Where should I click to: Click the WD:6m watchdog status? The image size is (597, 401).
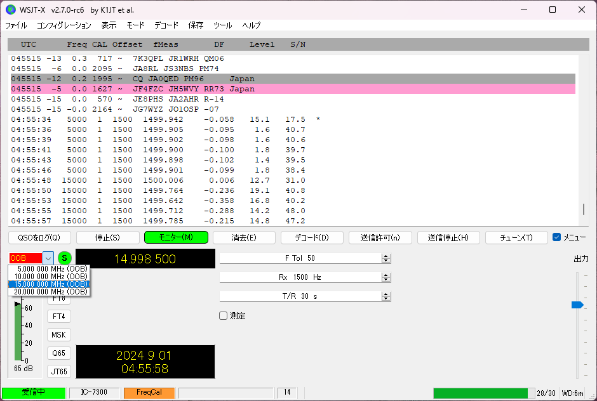point(572,393)
